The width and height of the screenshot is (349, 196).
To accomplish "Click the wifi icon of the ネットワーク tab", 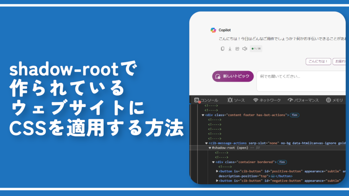I will point(255,100).
